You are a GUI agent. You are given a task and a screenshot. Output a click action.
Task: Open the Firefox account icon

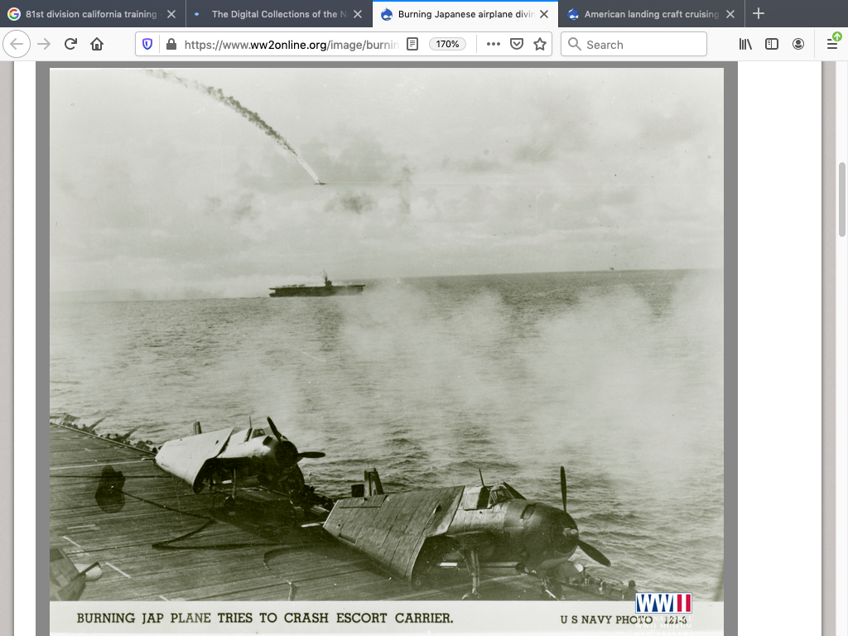click(x=798, y=45)
